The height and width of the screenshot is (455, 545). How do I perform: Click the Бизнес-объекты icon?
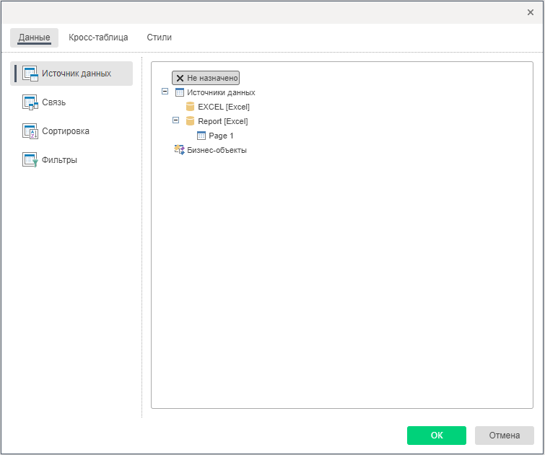point(180,150)
